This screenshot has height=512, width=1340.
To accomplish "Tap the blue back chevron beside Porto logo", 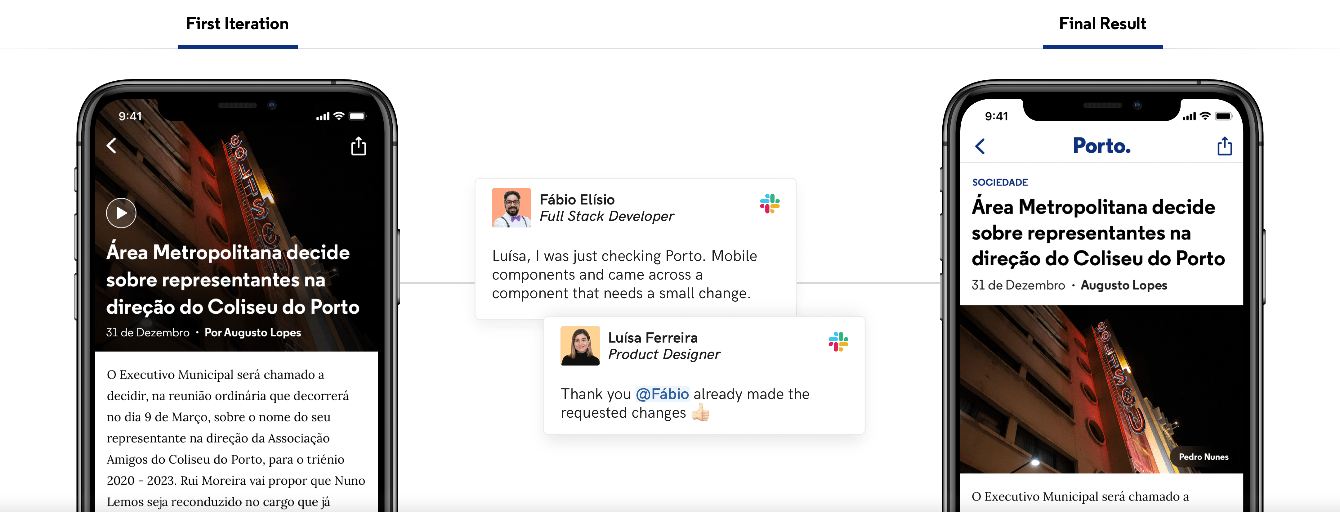I will point(980,146).
